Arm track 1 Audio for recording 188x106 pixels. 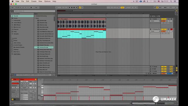(x=172, y=19)
